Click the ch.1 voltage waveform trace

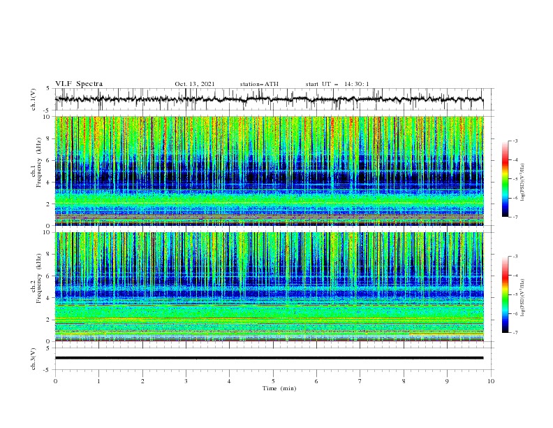(x=269, y=99)
